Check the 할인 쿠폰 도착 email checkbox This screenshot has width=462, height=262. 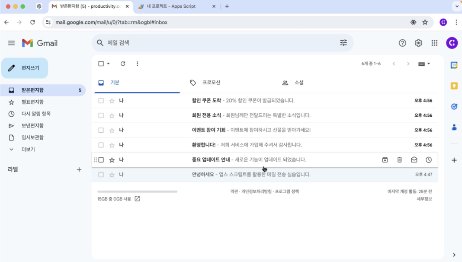(x=100, y=100)
